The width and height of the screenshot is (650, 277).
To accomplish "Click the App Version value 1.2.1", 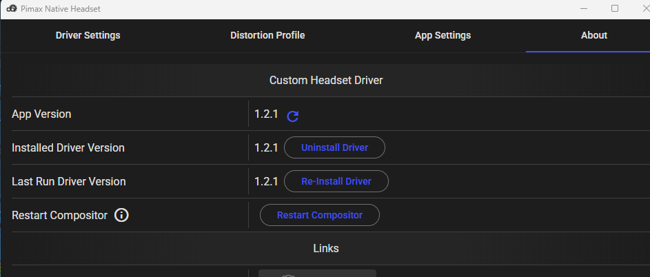I will (266, 114).
